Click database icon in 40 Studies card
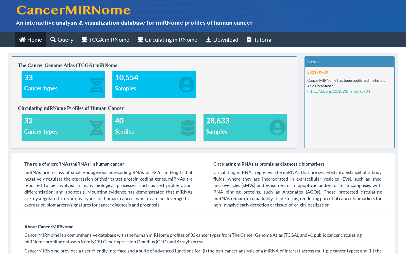 coord(188,128)
